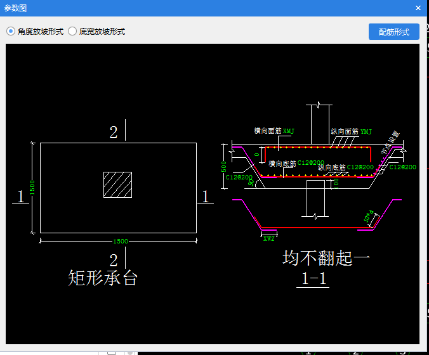Click the 90 degree slope angle value

[x=251, y=183]
